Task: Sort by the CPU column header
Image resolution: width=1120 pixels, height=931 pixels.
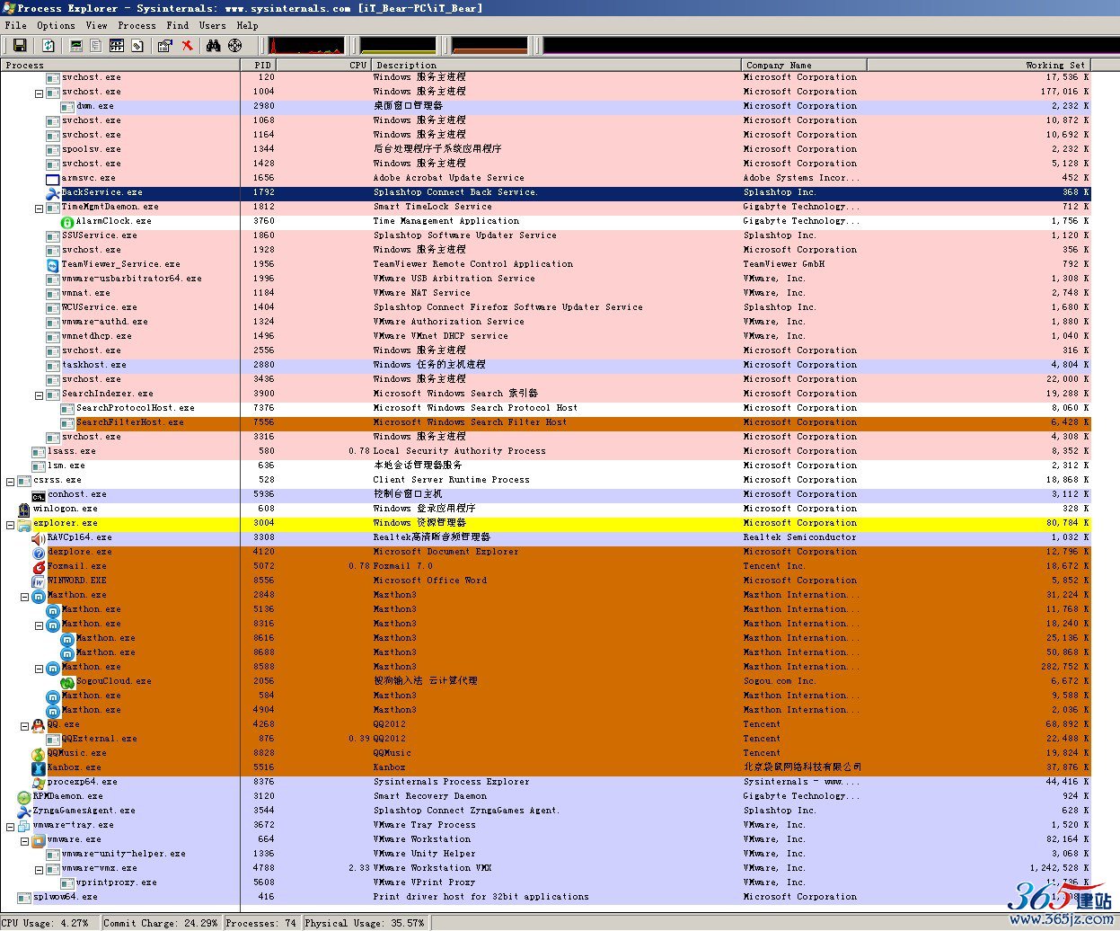Action: [x=323, y=65]
